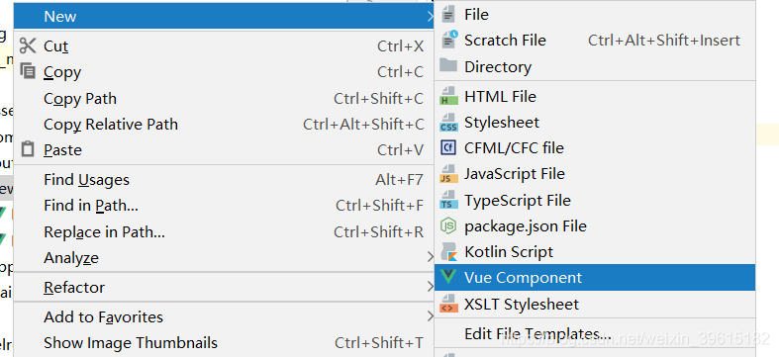The width and height of the screenshot is (779, 357).
Task: Create a new Scratch File
Action: 595,41
